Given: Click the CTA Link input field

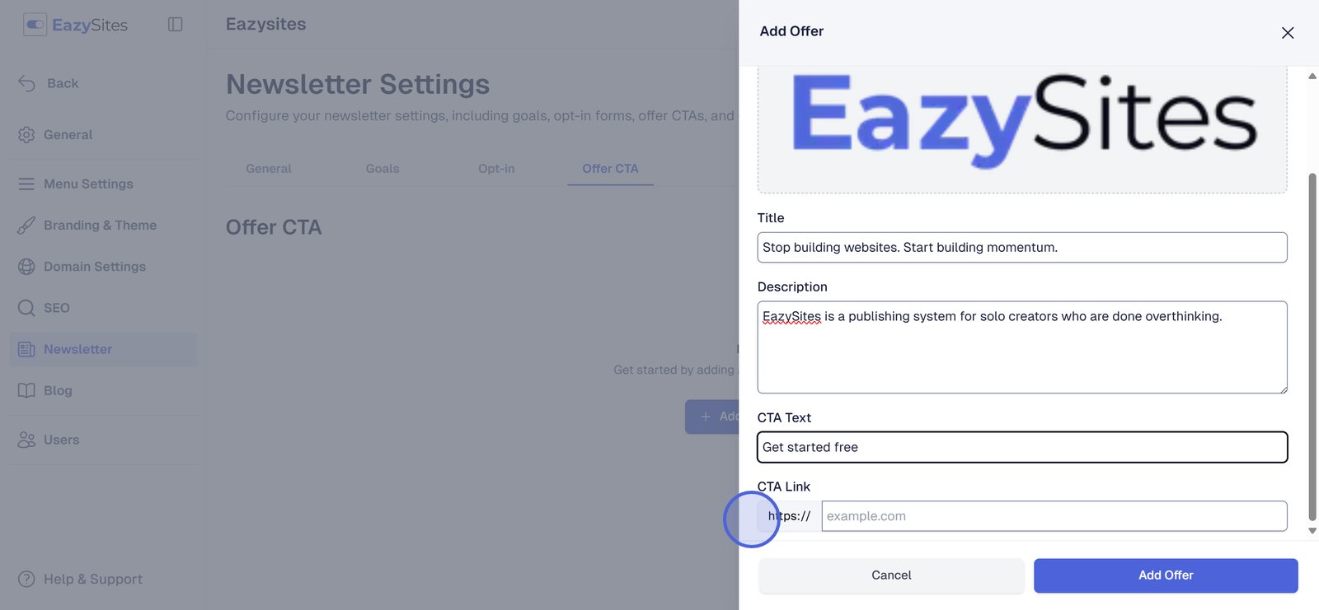Looking at the screenshot, I should click(1054, 516).
